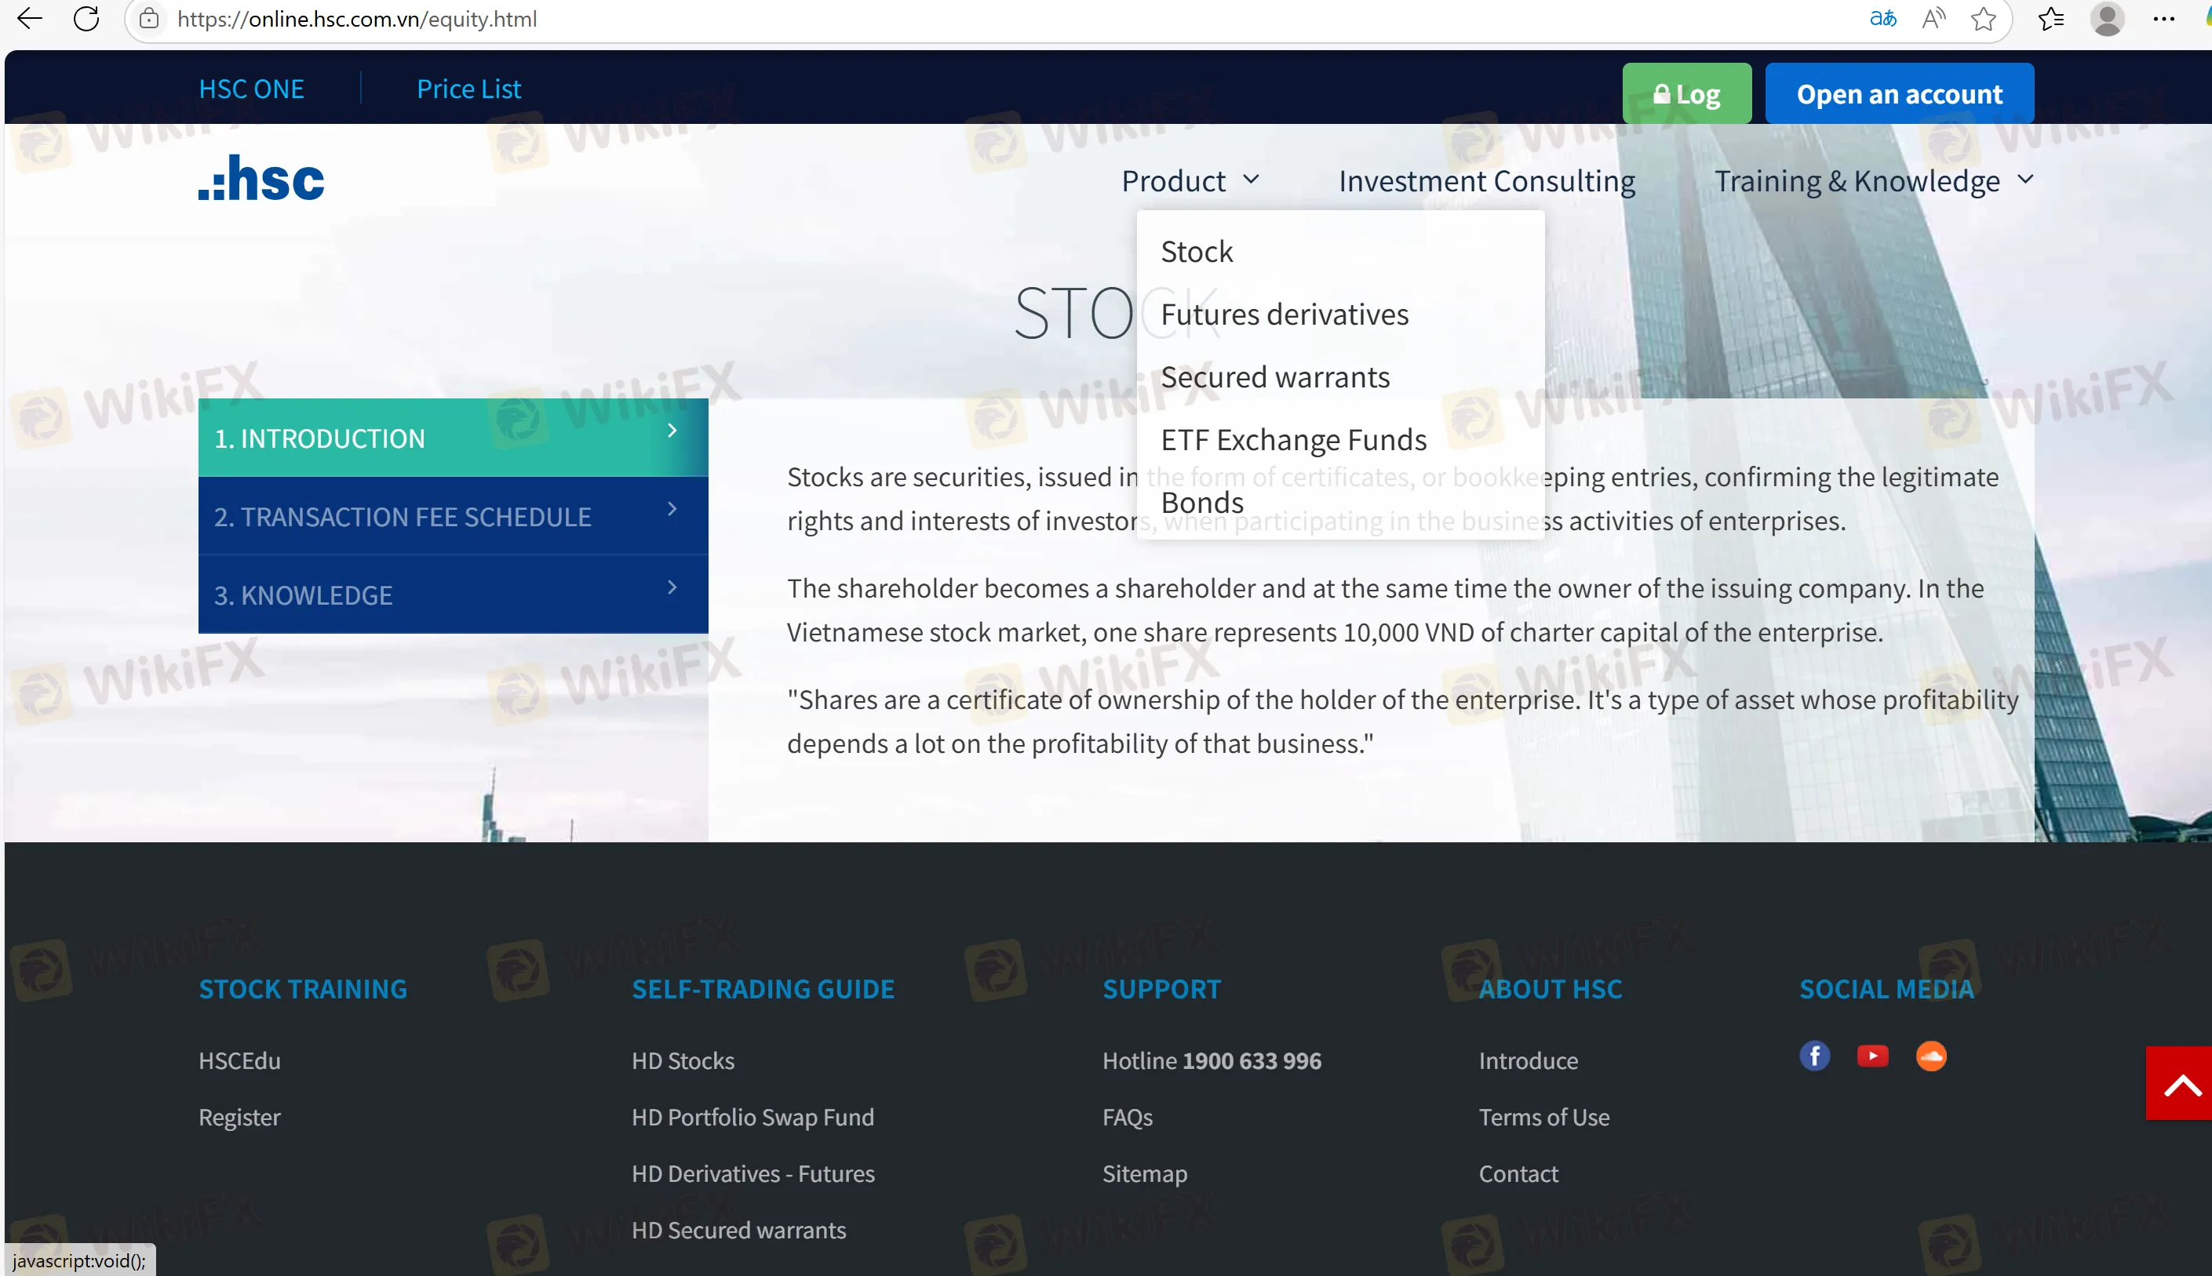This screenshot has width=2212, height=1276.
Task: Select Futures derivatives from Product menu
Action: click(1285, 314)
